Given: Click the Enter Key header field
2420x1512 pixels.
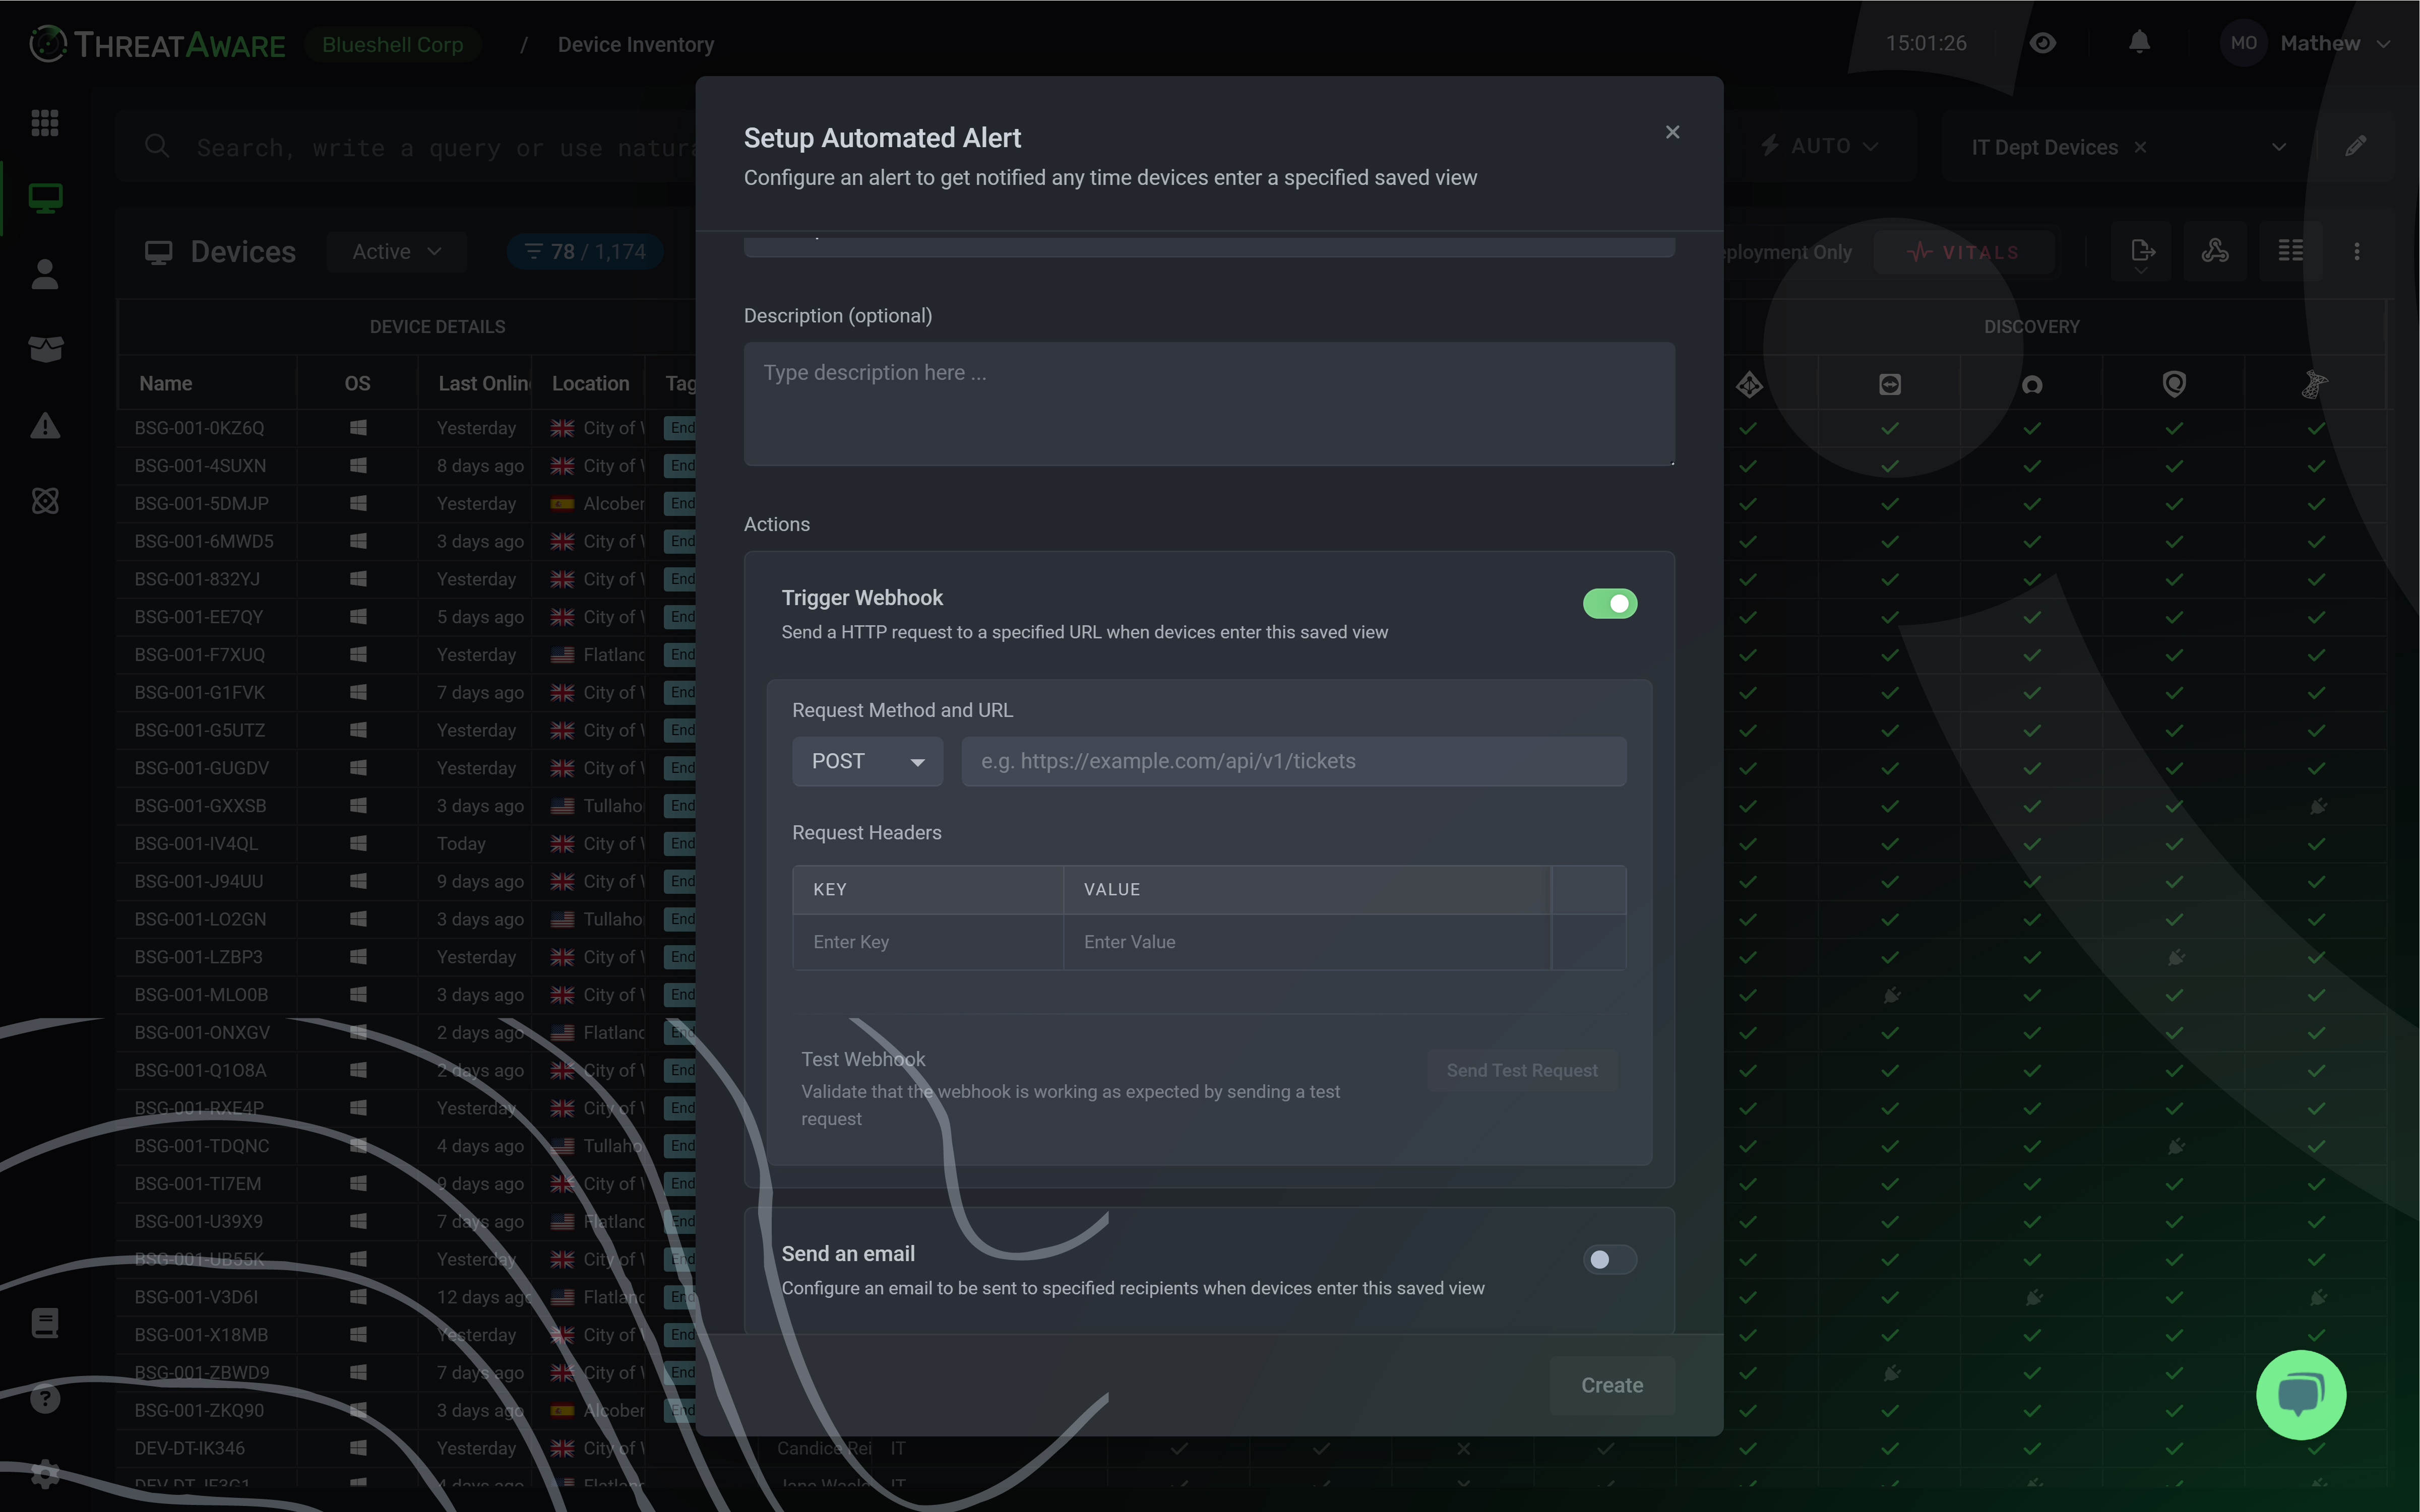Looking at the screenshot, I should click(x=927, y=942).
